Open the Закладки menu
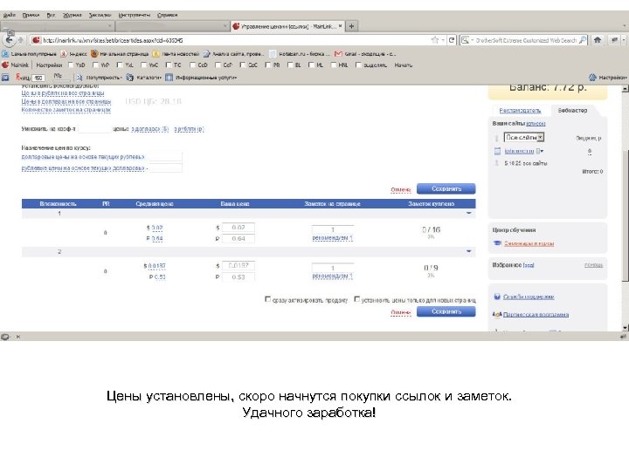Viewport: 629px width, 471px height. pyautogui.click(x=100, y=15)
